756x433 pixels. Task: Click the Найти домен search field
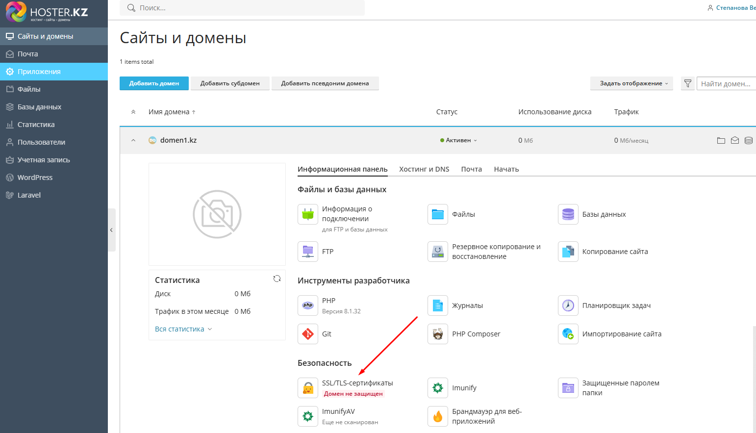pyautogui.click(x=726, y=84)
